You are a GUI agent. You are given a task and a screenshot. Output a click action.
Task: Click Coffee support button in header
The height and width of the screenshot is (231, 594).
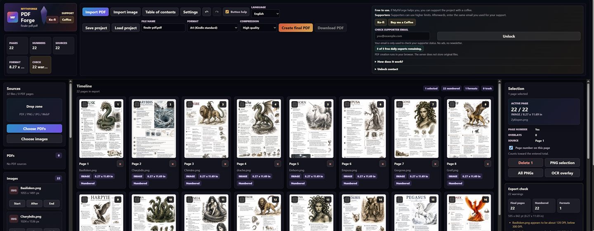[67, 19]
